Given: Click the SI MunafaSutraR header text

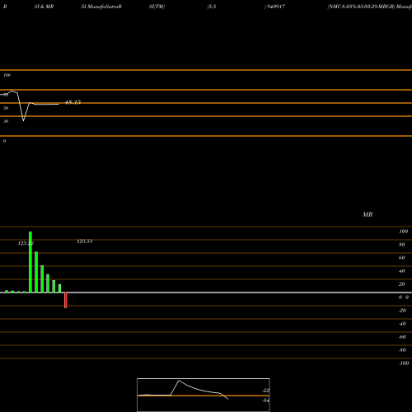Looking at the screenshot, I should pyautogui.click(x=101, y=7).
